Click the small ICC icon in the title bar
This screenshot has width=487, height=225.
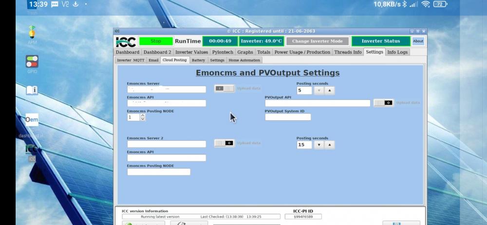coord(117,31)
